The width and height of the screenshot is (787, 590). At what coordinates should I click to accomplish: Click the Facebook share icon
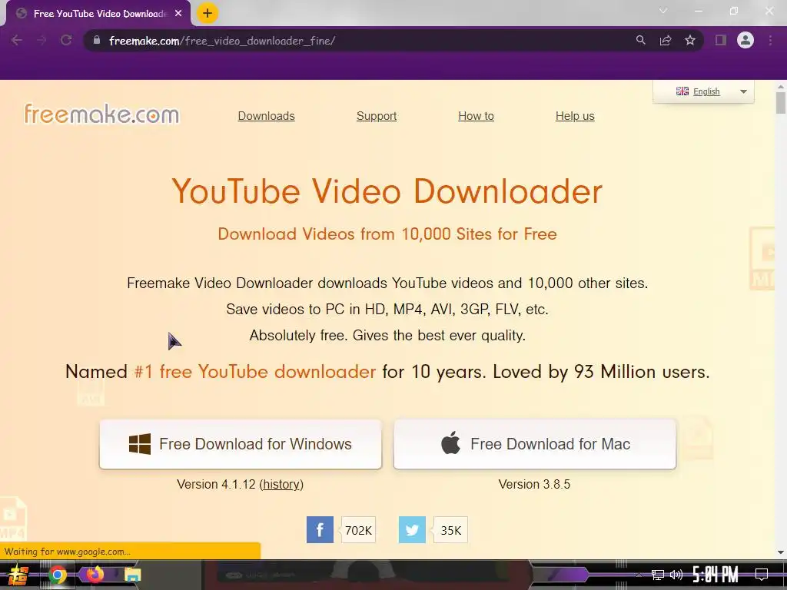320,530
